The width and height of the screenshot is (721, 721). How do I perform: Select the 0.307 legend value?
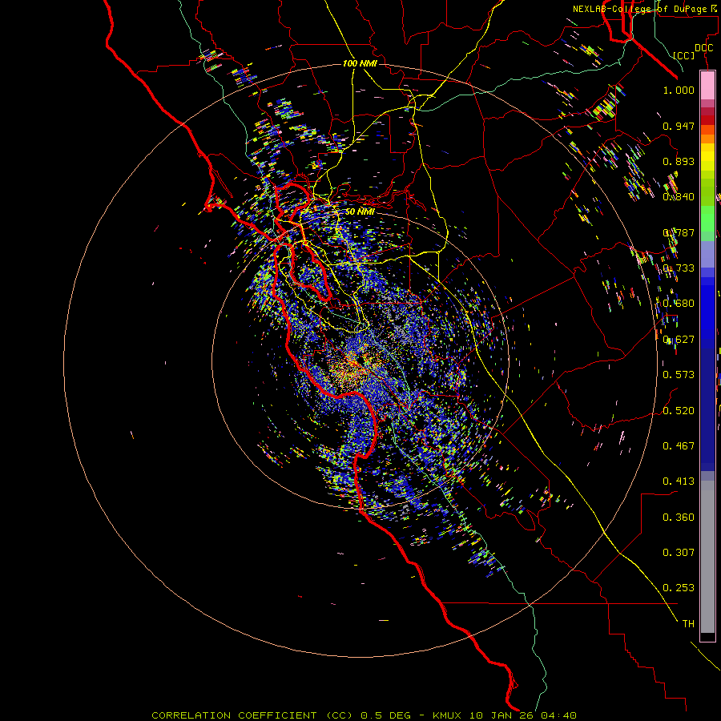pyautogui.click(x=679, y=553)
